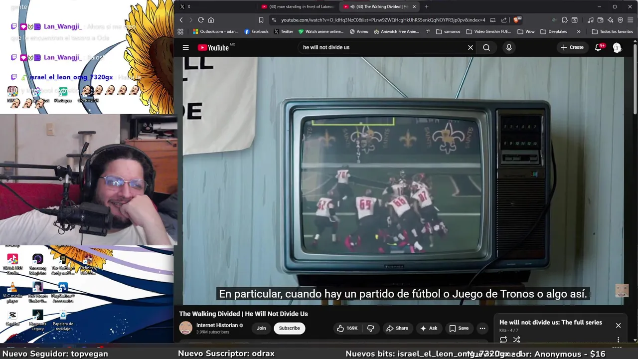
Task: Open the browser extensions puzzle icon
Action: click(x=564, y=20)
